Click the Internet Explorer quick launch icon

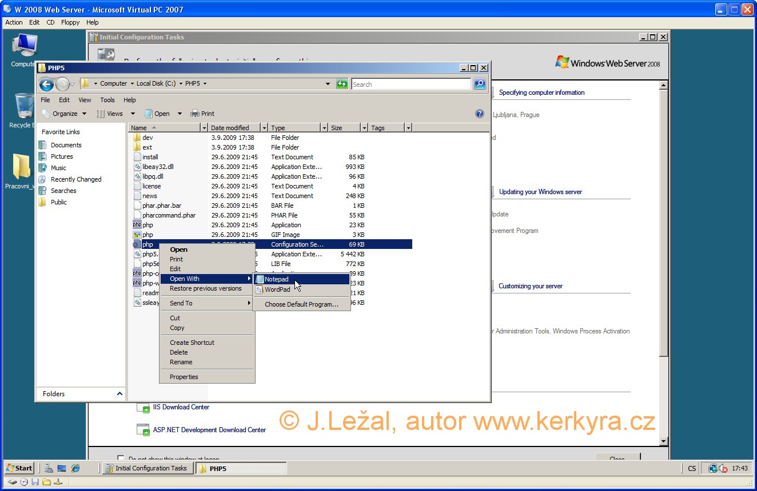pos(76,468)
